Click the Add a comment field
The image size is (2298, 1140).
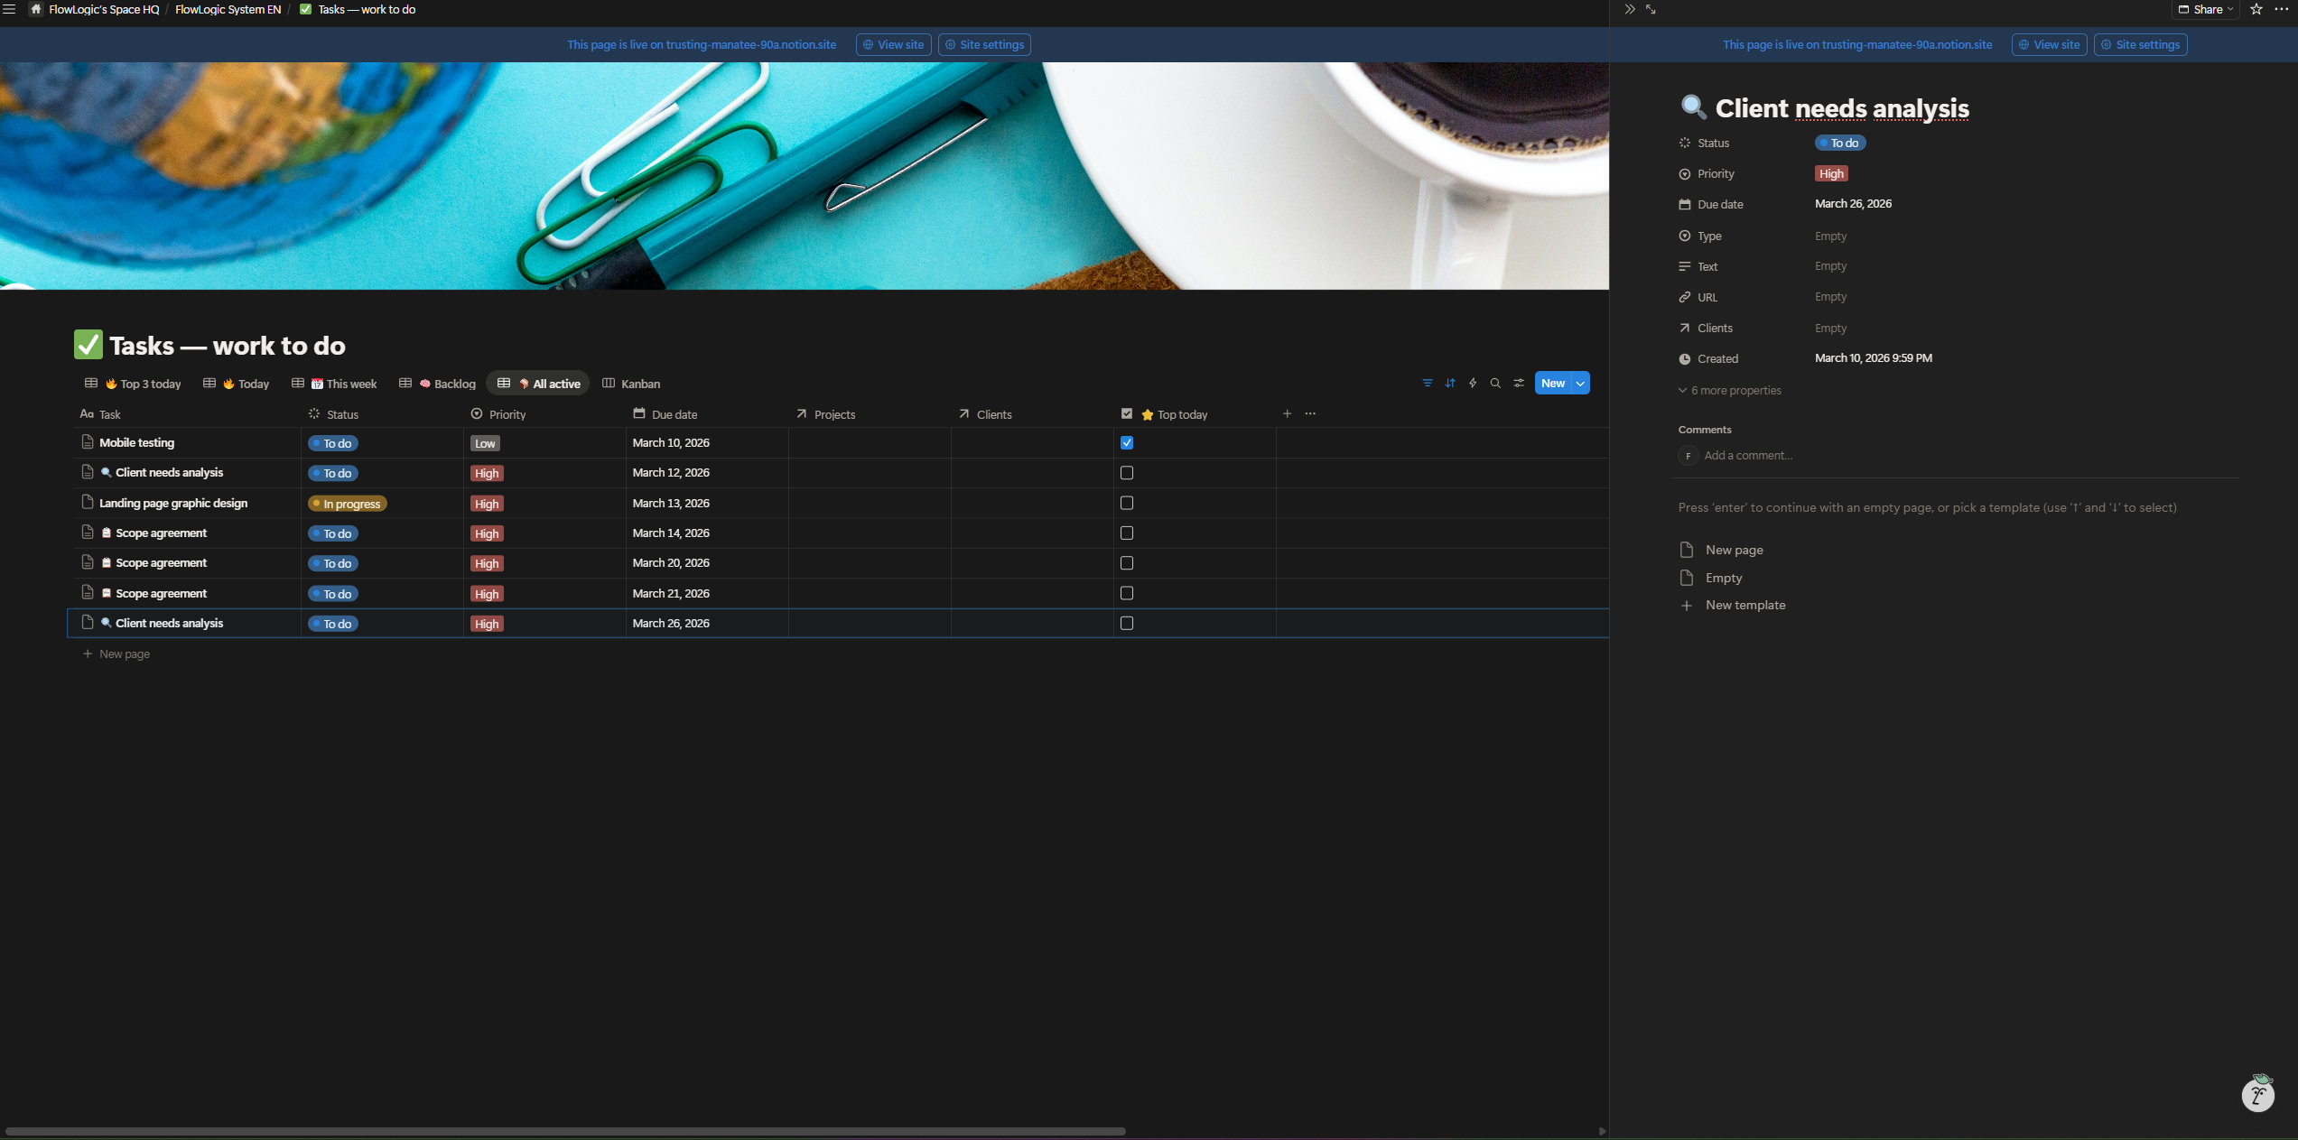coord(1748,455)
